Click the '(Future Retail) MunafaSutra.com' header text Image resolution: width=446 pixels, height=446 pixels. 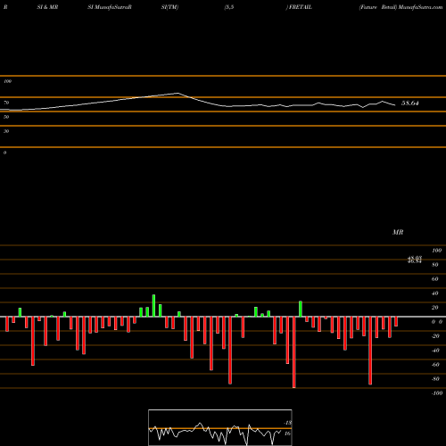401,7
